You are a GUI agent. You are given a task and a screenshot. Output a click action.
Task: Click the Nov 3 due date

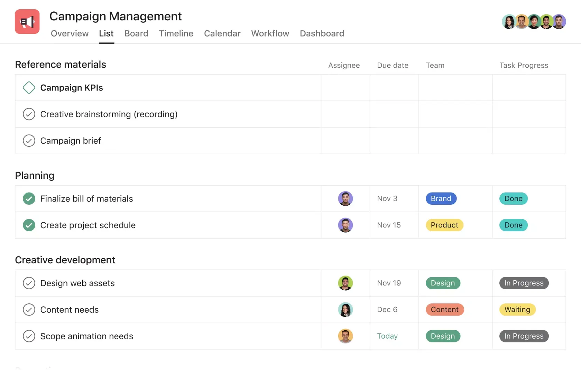click(x=387, y=198)
